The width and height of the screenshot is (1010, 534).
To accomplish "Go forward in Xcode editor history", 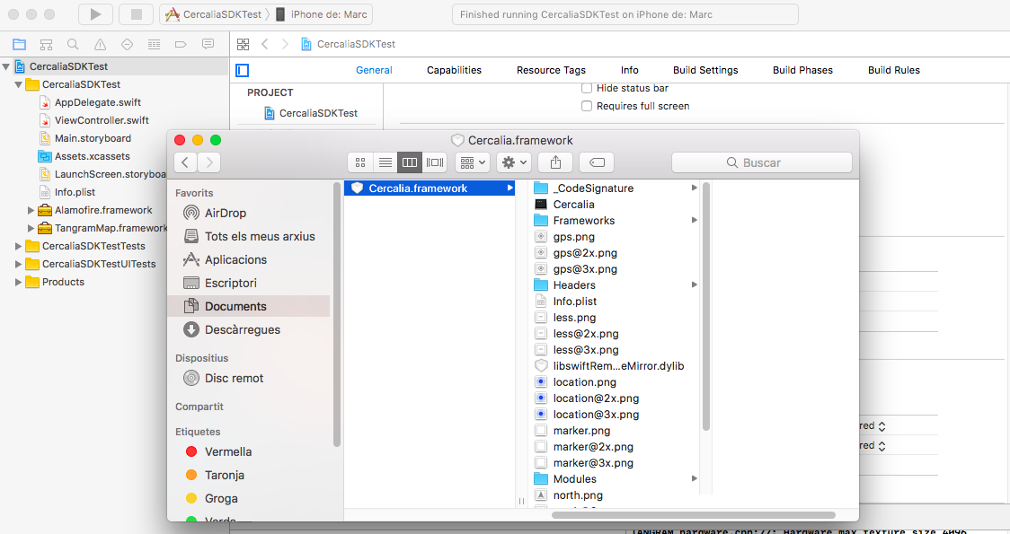I will 285,44.
